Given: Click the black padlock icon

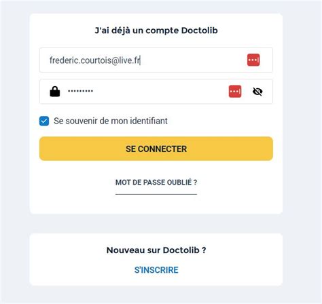Looking at the screenshot, I should click(x=55, y=92).
